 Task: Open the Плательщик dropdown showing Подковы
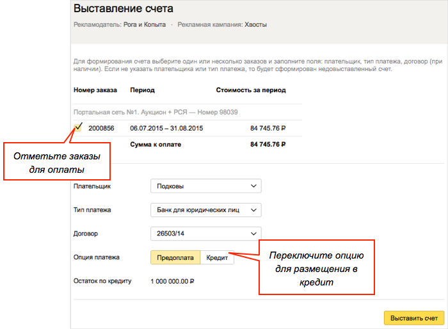(205, 186)
